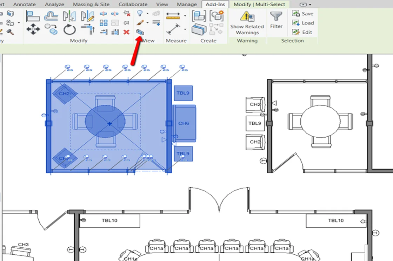Click the Align tool icon
The width and height of the screenshot is (393, 261).
[33, 16]
